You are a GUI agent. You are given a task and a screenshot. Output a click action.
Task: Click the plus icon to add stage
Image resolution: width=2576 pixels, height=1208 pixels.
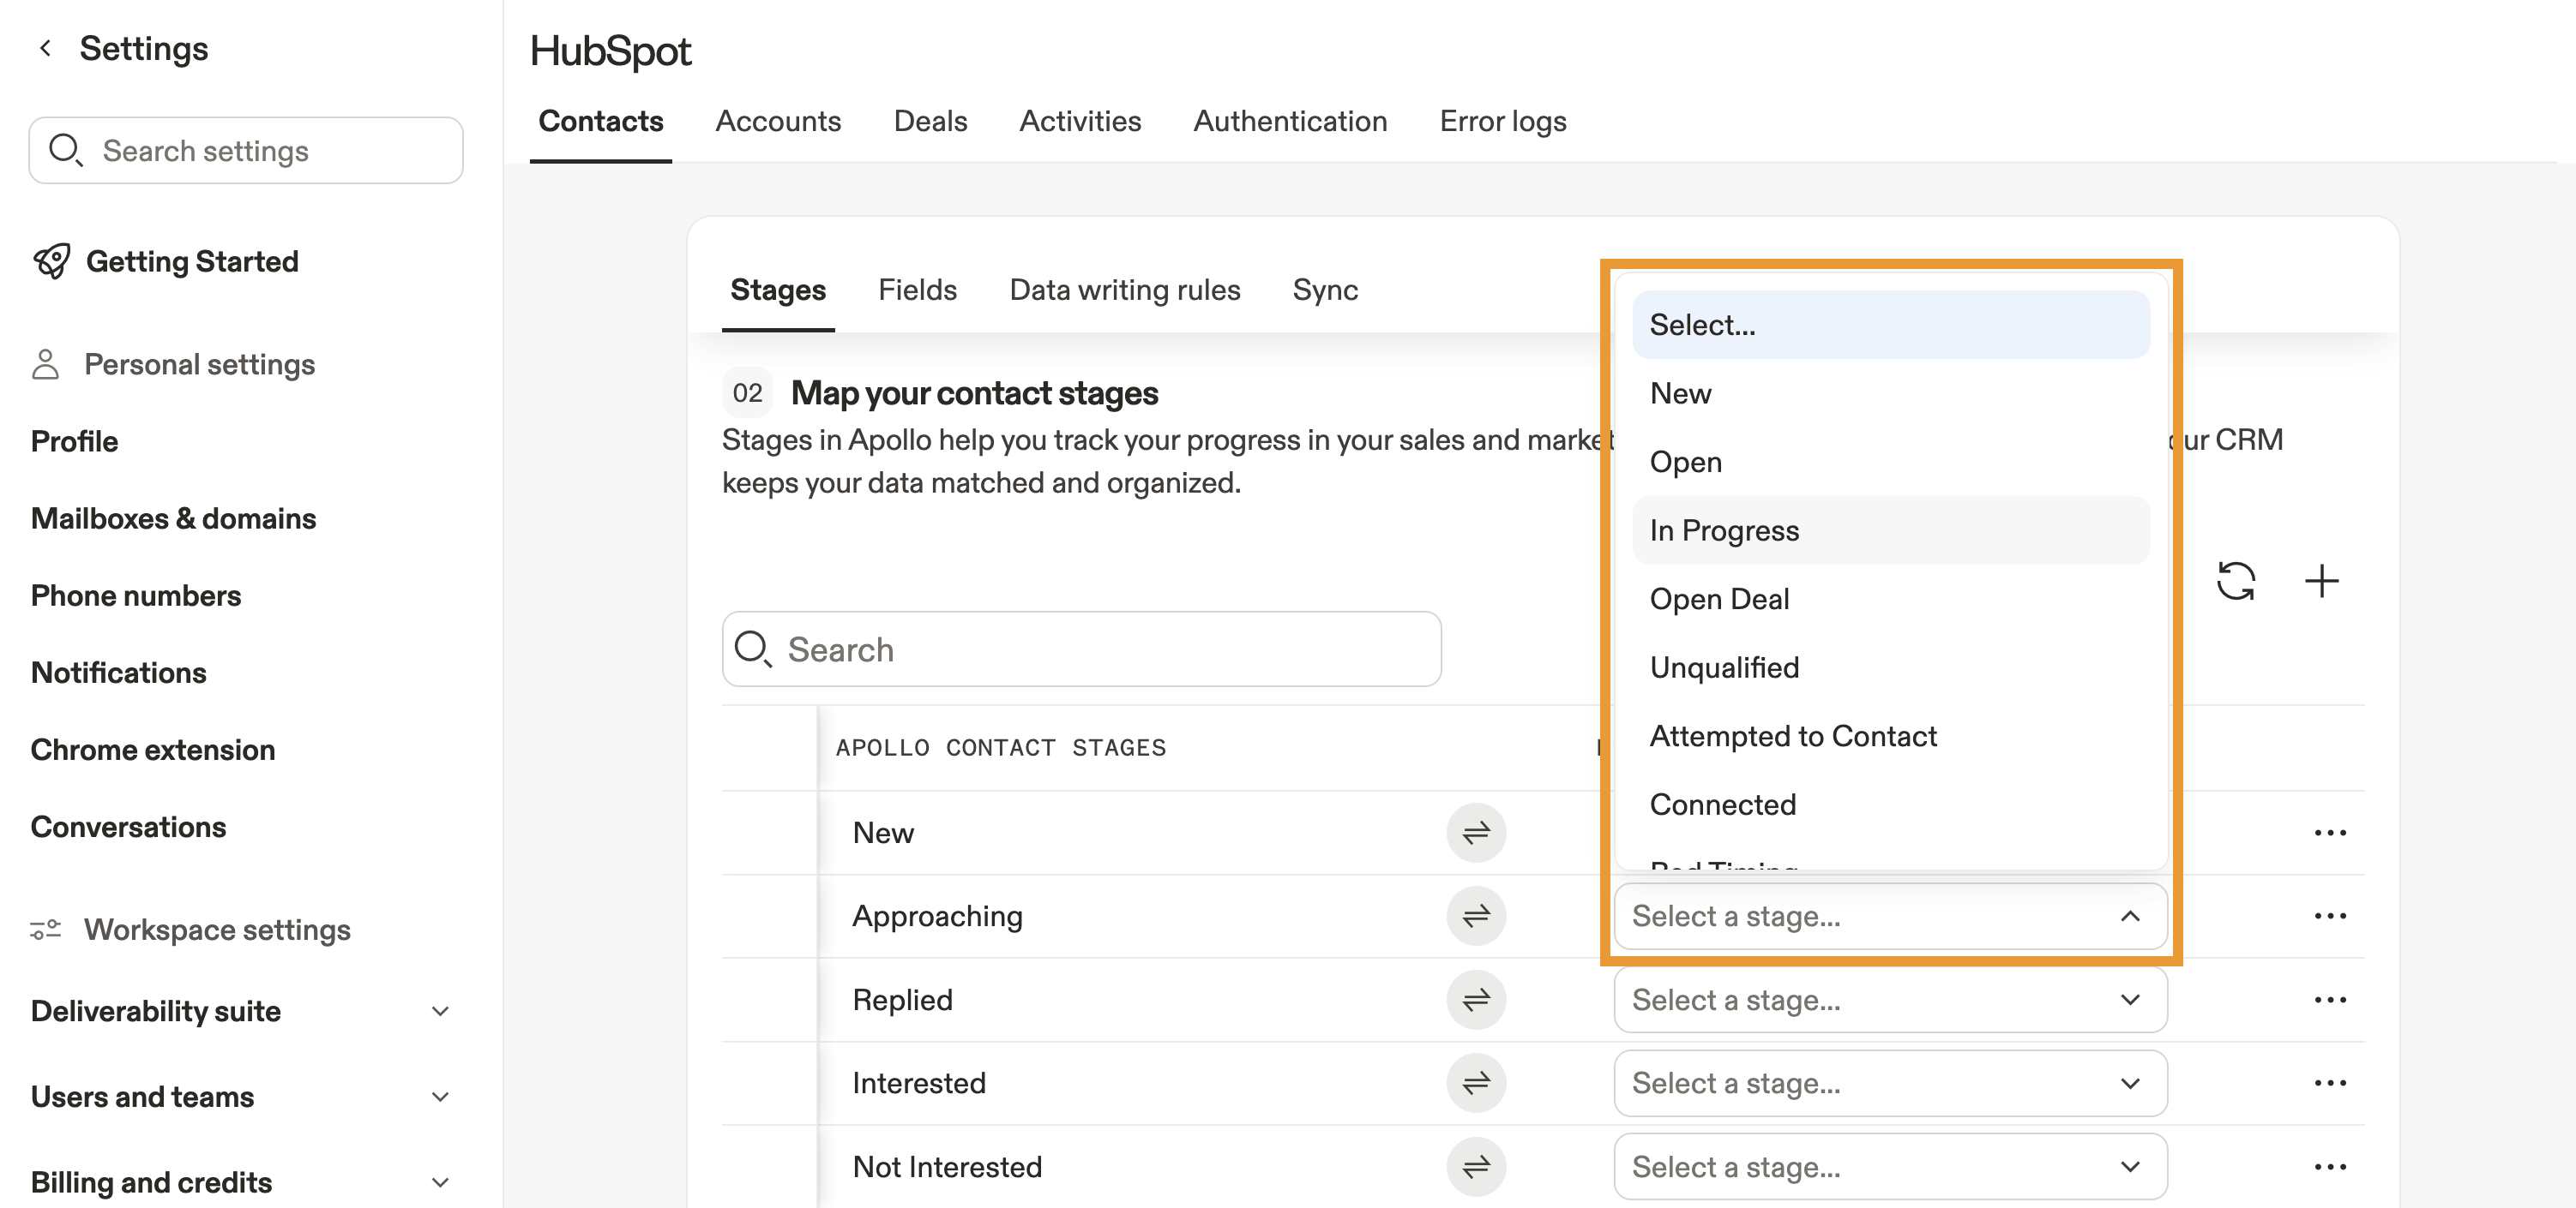[x=2321, y=581]
